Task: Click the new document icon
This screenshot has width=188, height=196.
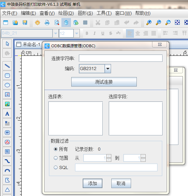Action: point(6,23)
